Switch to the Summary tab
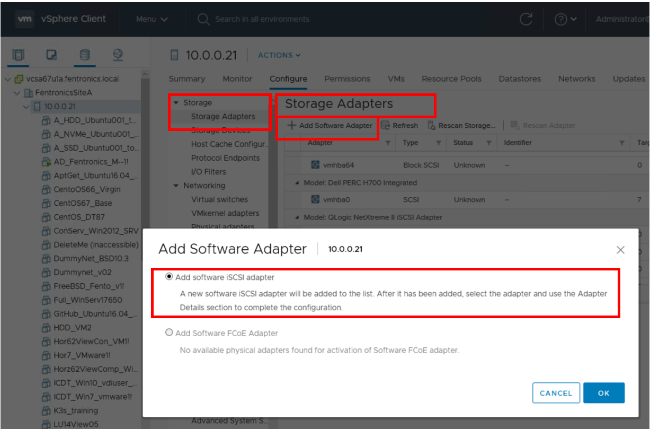Screen dimensions: 650x429 tap(186, 78)
